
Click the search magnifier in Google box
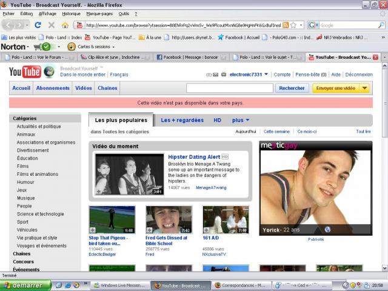coord(381,25)
